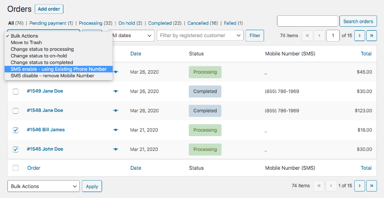The width and height of the screenshot is (384, 198).
Task: Click the Filter button
Action: [x=255, y=36]
